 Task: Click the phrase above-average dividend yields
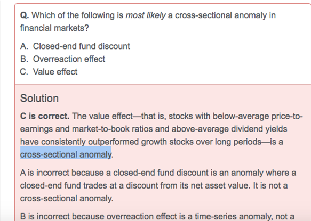(229, 129)
